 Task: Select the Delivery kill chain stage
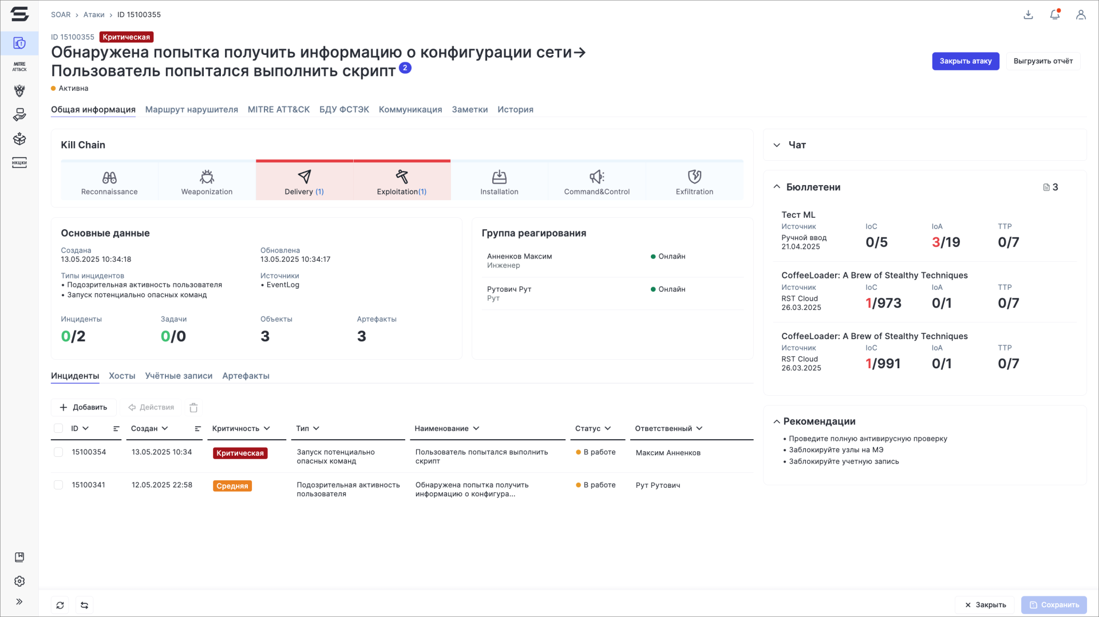(x=304, y=182)
